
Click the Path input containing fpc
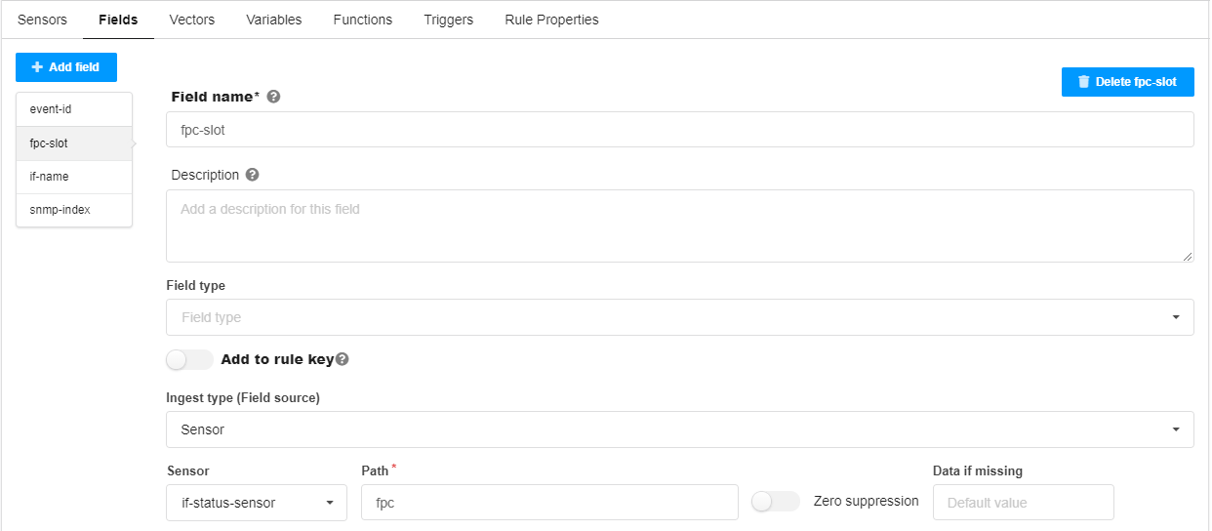click(549, 503)
